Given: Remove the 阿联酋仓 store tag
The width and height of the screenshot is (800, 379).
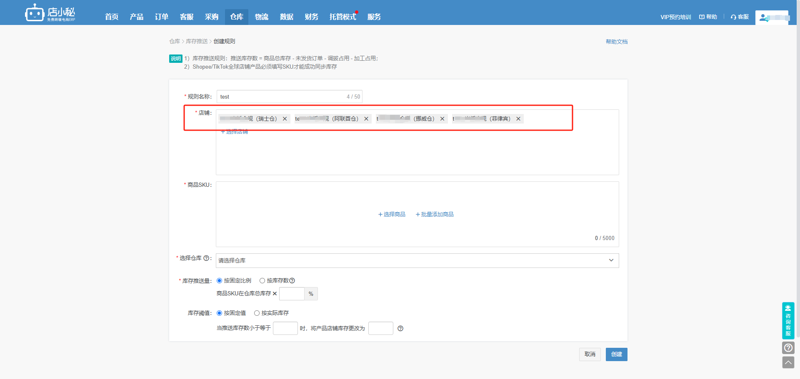Looking at the screenshot, I should point(366,119).
